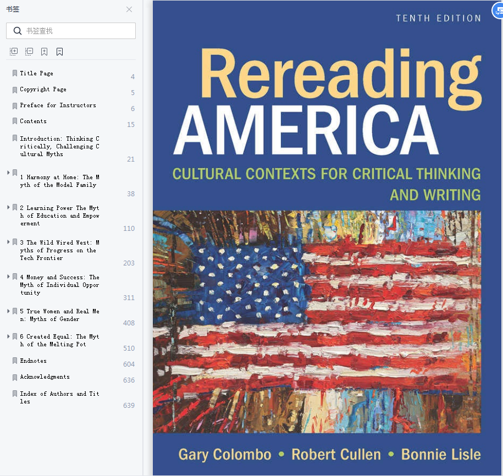The image size is (503, 476).
Task: Click page number 15 next to Contents
Action: click(131, 124)
